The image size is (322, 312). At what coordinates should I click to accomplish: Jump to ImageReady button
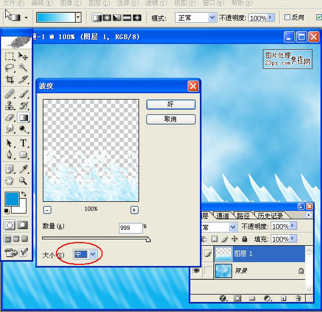tap(11, 253)
